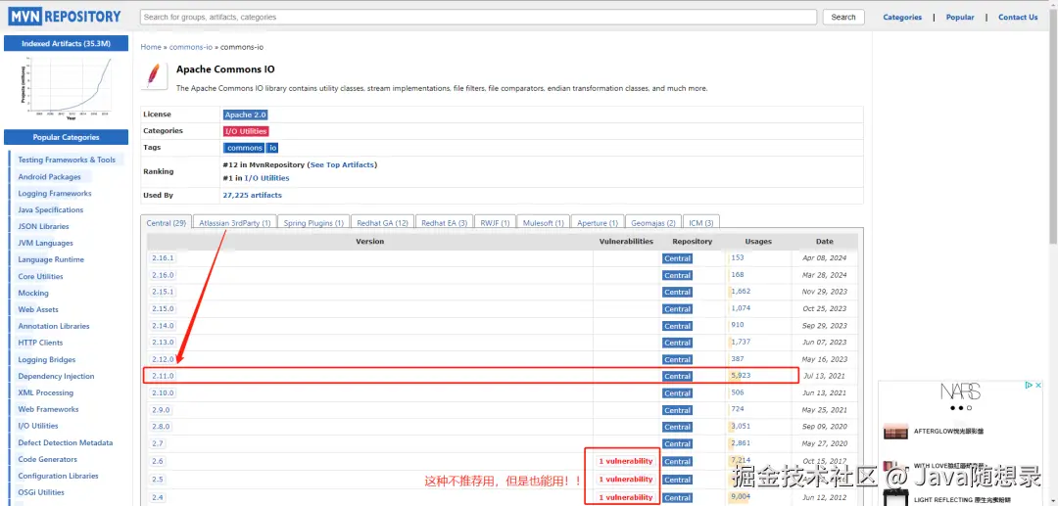Image resolution: width=1058 pixels, height=506 pixels.
Task: Open Categories in the top navigation
Action: click(902, 18)
